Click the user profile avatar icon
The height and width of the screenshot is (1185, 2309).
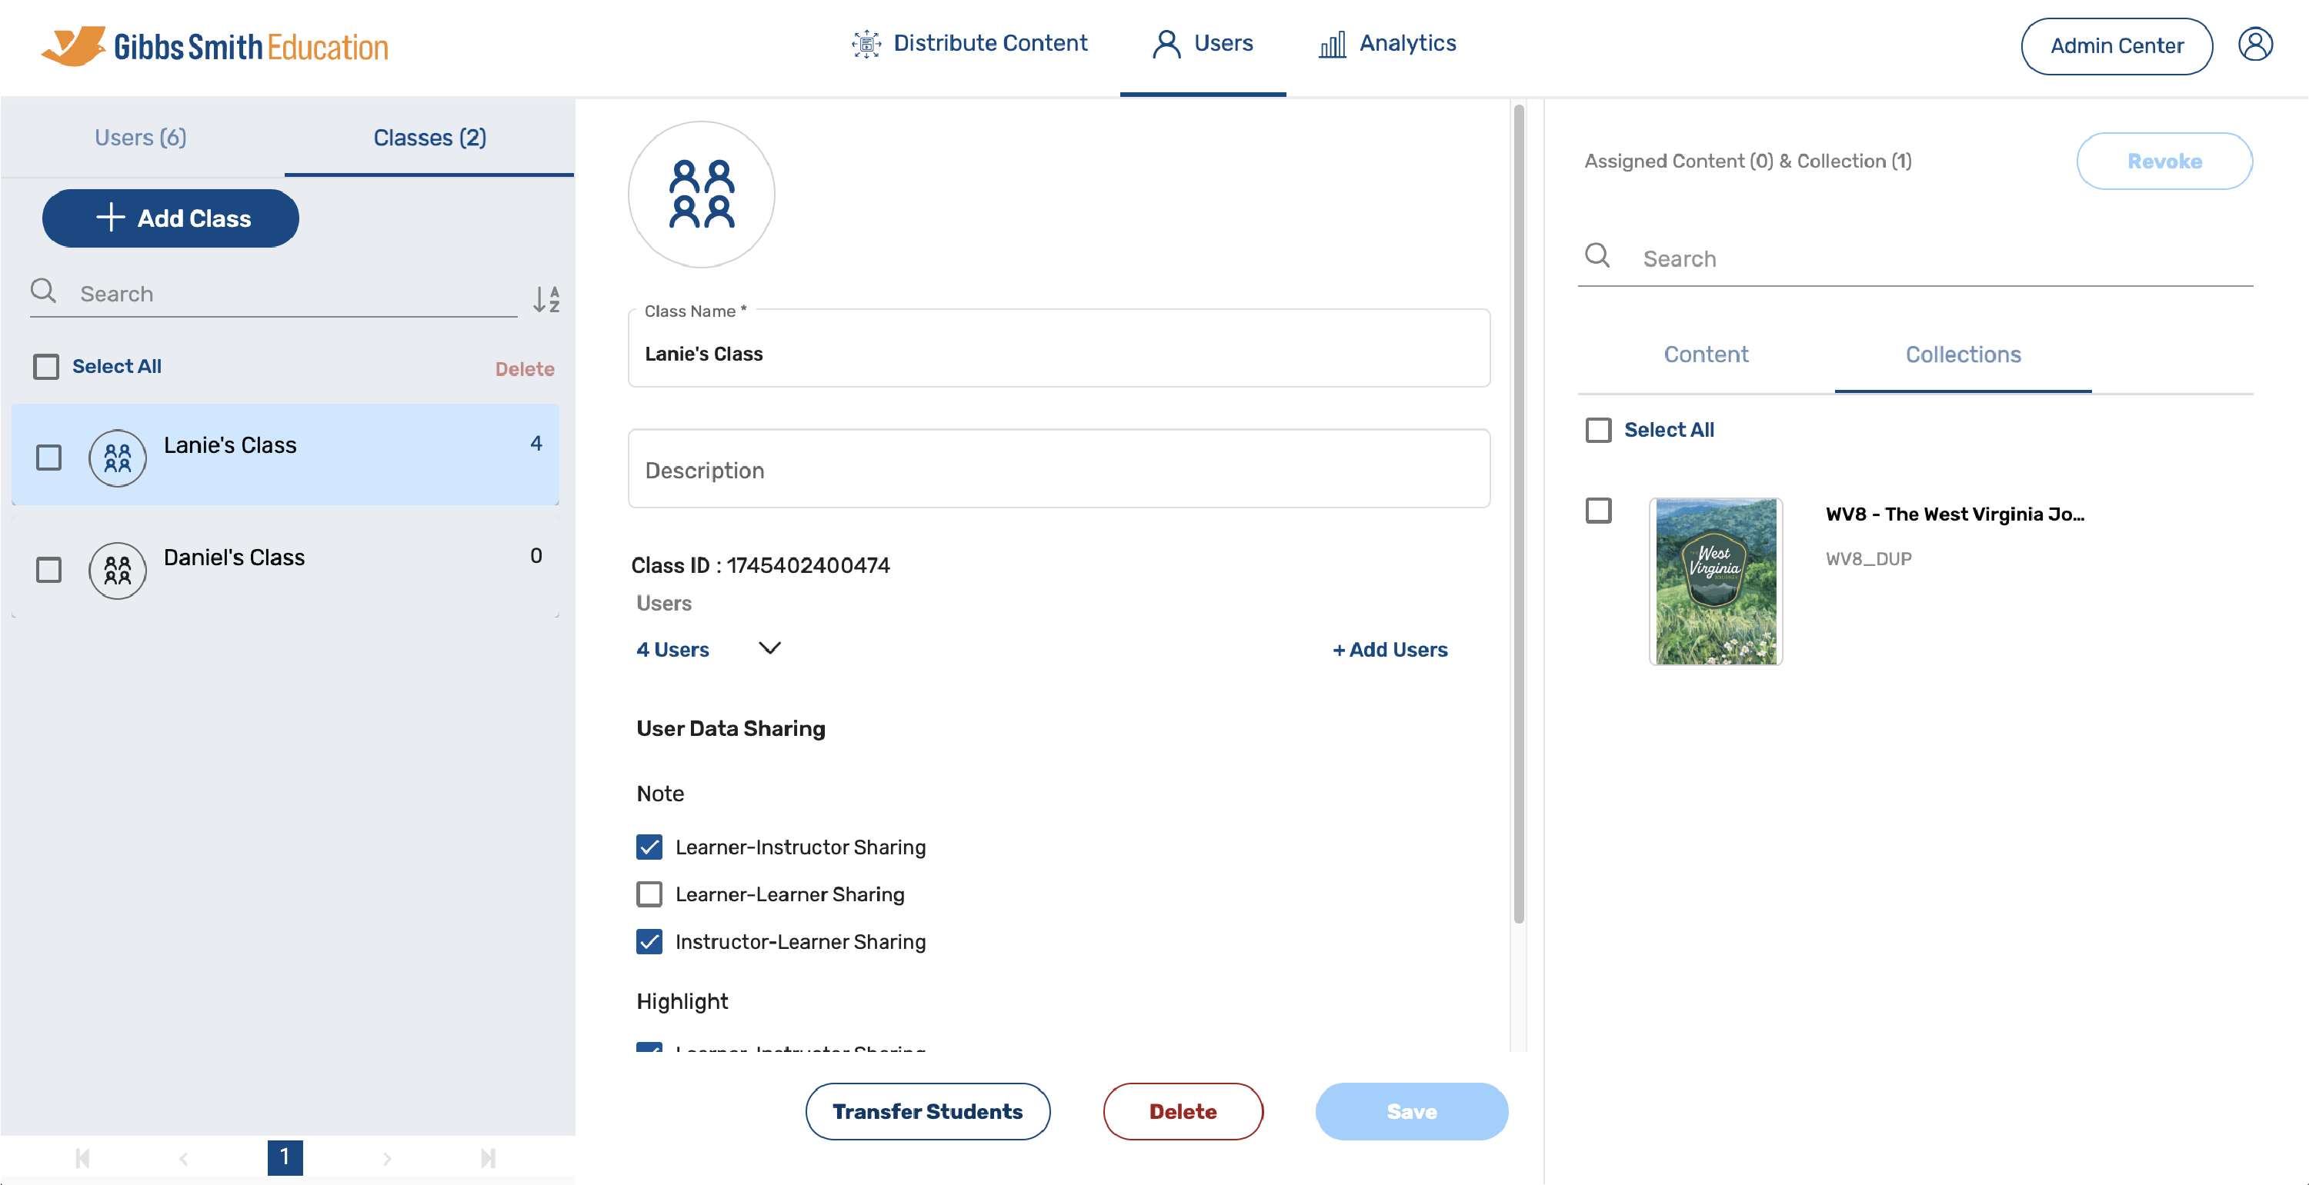pos(2254,45)
